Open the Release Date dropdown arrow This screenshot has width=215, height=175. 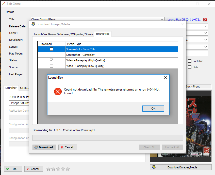click(x=206, y=26)
